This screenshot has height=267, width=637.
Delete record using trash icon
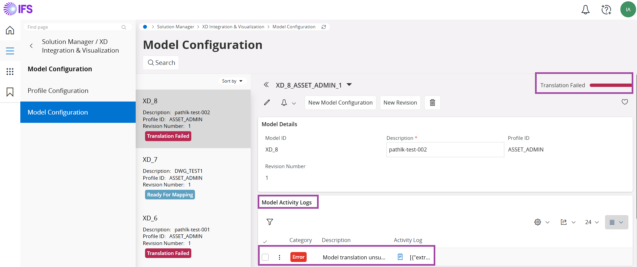pyautogui.click(x=432, y=103)
